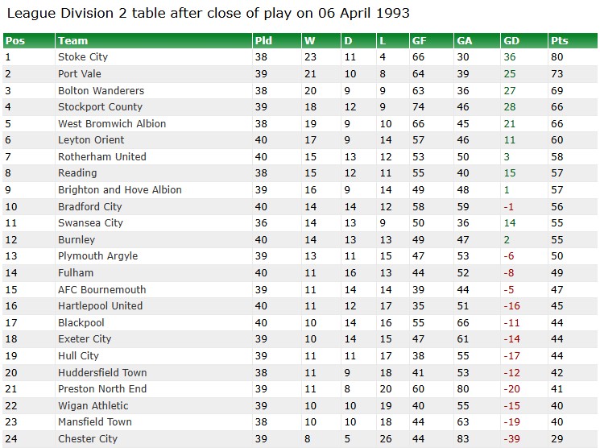Screen dimensions: 600x448
Task: Click on Stockport County team name
Action: tap(100, 107)
